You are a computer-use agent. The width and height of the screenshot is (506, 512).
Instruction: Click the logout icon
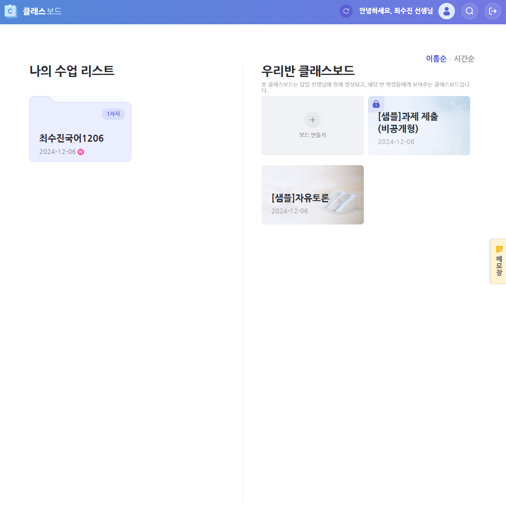(x=493, y=11)
